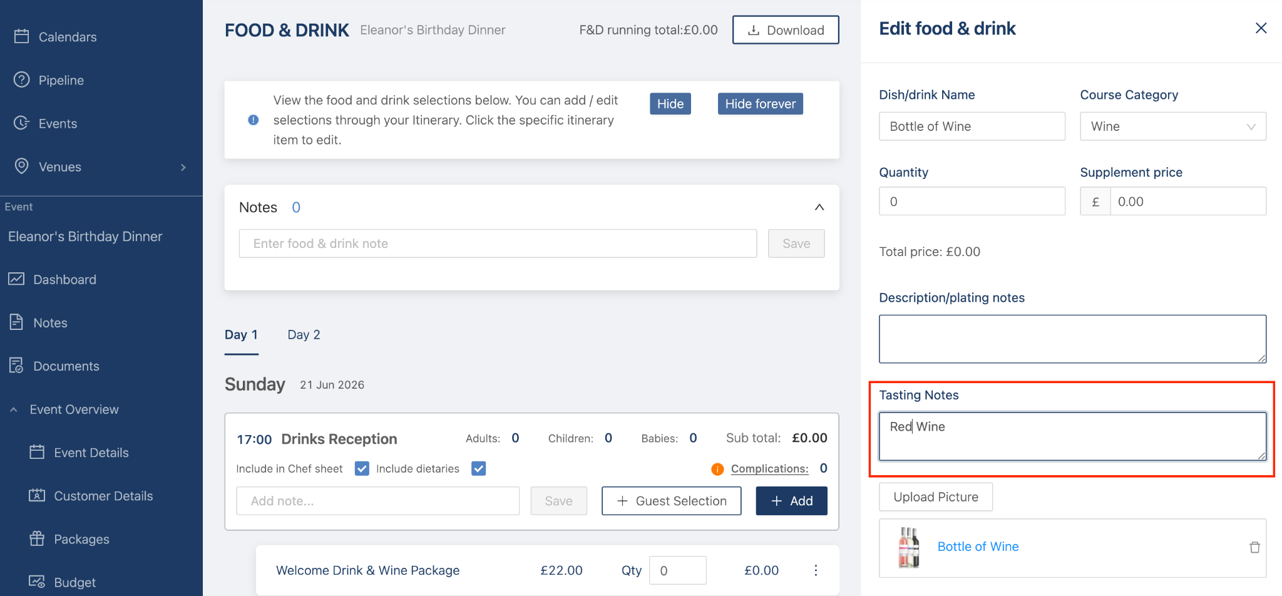Uncheck the Include dietaries checkbox

(479, 468)
